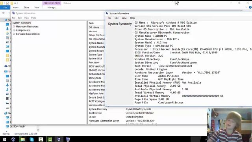Select the OneDrive cloud icon in sidebar
The height and width of the screenshot is (142, 252).
pyautogui.click(x=6, y=66)
